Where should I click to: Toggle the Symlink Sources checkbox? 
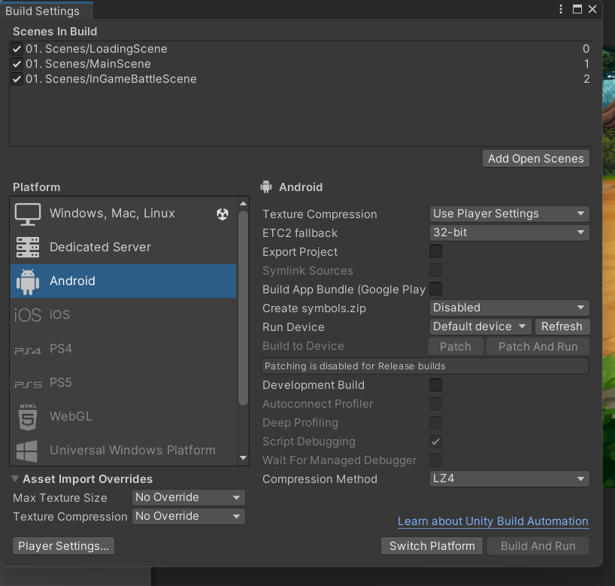pyautogui.click(x=435, y=270)
